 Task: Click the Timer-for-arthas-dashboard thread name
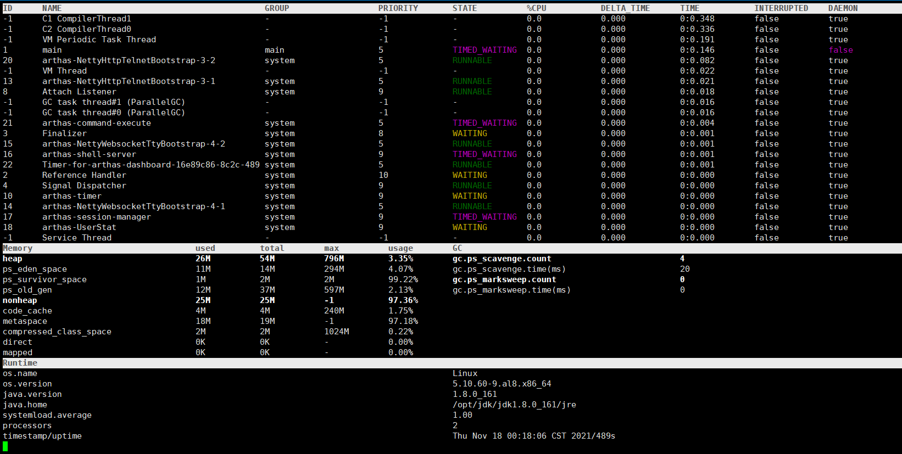(x=151, y=165)
